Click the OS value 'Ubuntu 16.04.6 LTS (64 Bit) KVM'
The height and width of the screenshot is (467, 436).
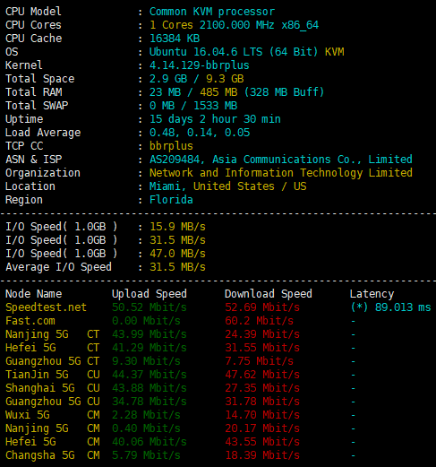pyautogui.click(x=247, y=52)
